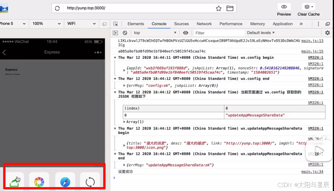Image resolution: width=334 pixels, height=191 pixels.
Task: Select the Console tab
Action: pyautogui.click(x=159, y=24)
